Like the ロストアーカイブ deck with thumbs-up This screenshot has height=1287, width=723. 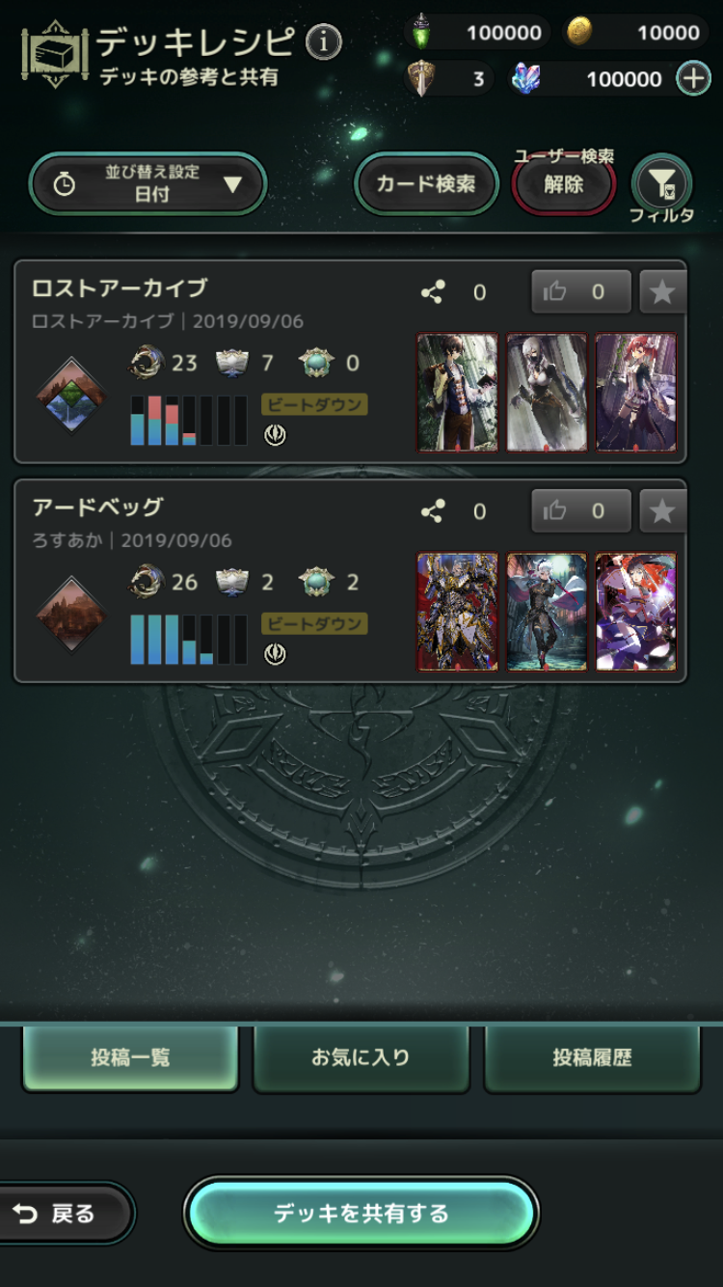(x=581, y=292)
